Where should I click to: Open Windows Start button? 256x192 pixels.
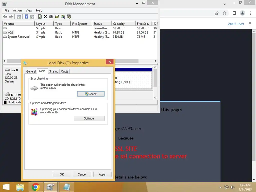(6, 187)
